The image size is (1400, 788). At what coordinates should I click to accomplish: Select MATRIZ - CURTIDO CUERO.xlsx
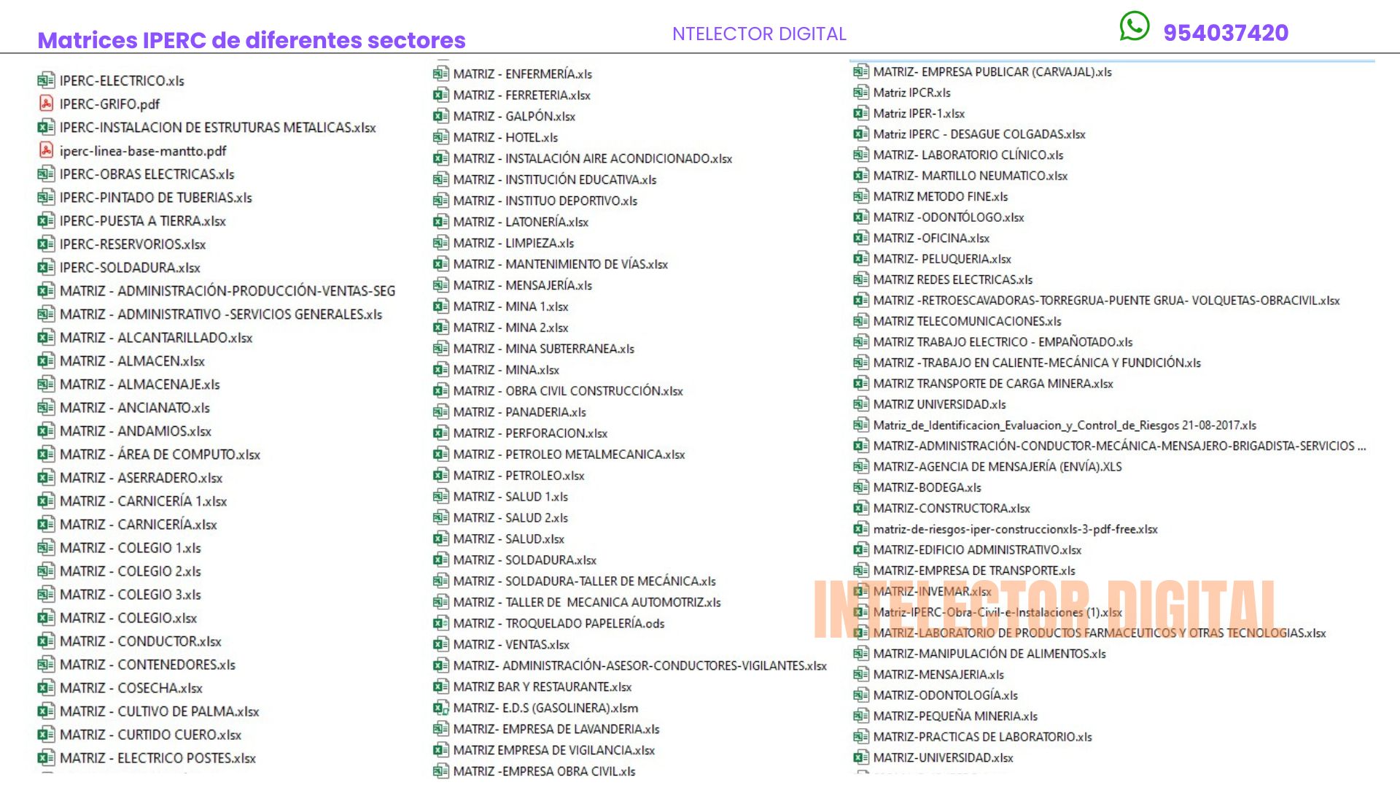(x=150, y=735)
